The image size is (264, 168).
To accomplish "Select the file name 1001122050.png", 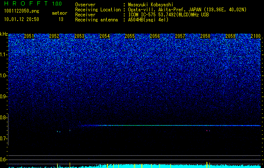I will pos(22,11).
